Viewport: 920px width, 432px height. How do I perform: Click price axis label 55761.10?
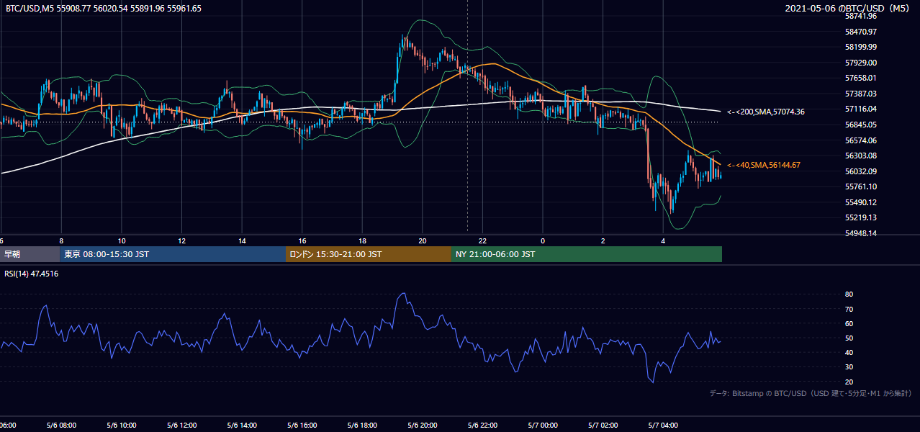click(861, 186)
